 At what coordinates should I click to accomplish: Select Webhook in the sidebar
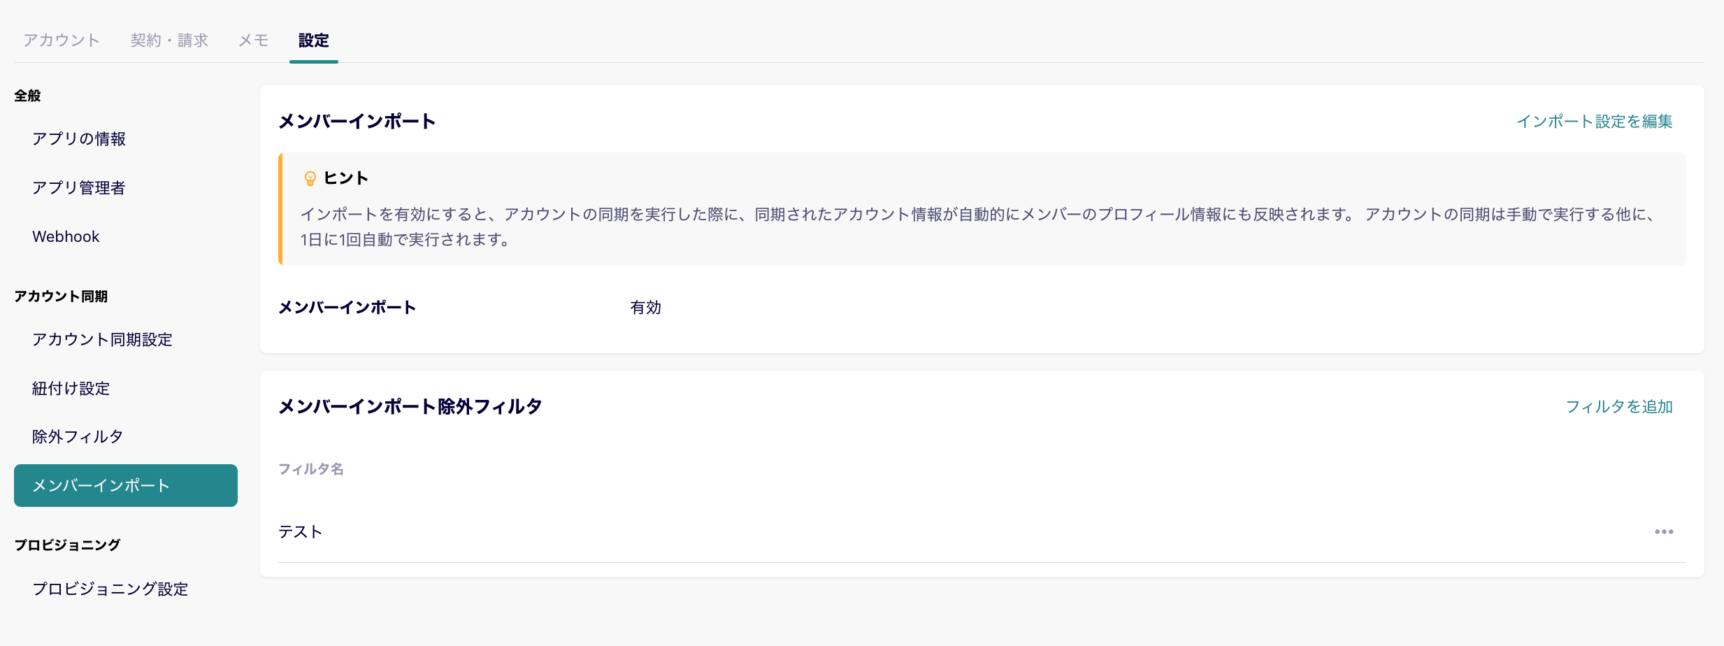pyautogui.click(x=65, y=236)
